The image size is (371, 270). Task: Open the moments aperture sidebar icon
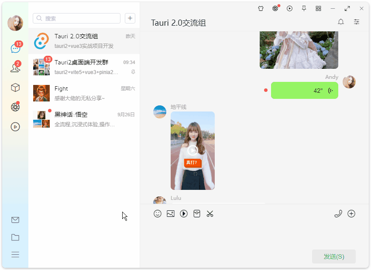tap(15, 107)
